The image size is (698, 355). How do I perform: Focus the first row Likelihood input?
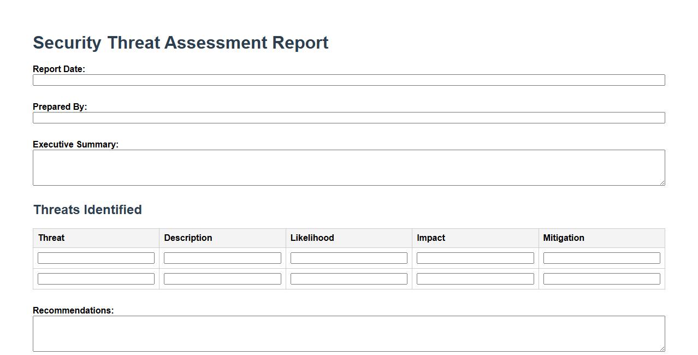click(x=348, y=258)
